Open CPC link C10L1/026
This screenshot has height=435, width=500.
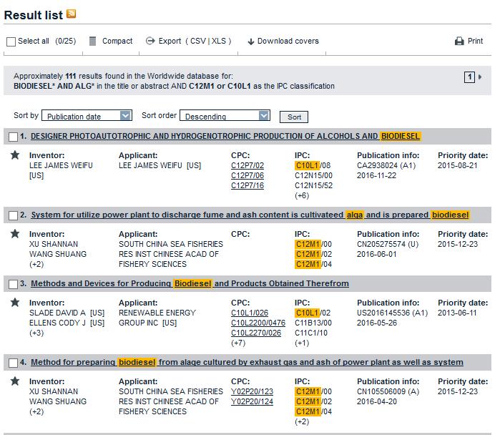pyautogui.click(x=250, y=313)
